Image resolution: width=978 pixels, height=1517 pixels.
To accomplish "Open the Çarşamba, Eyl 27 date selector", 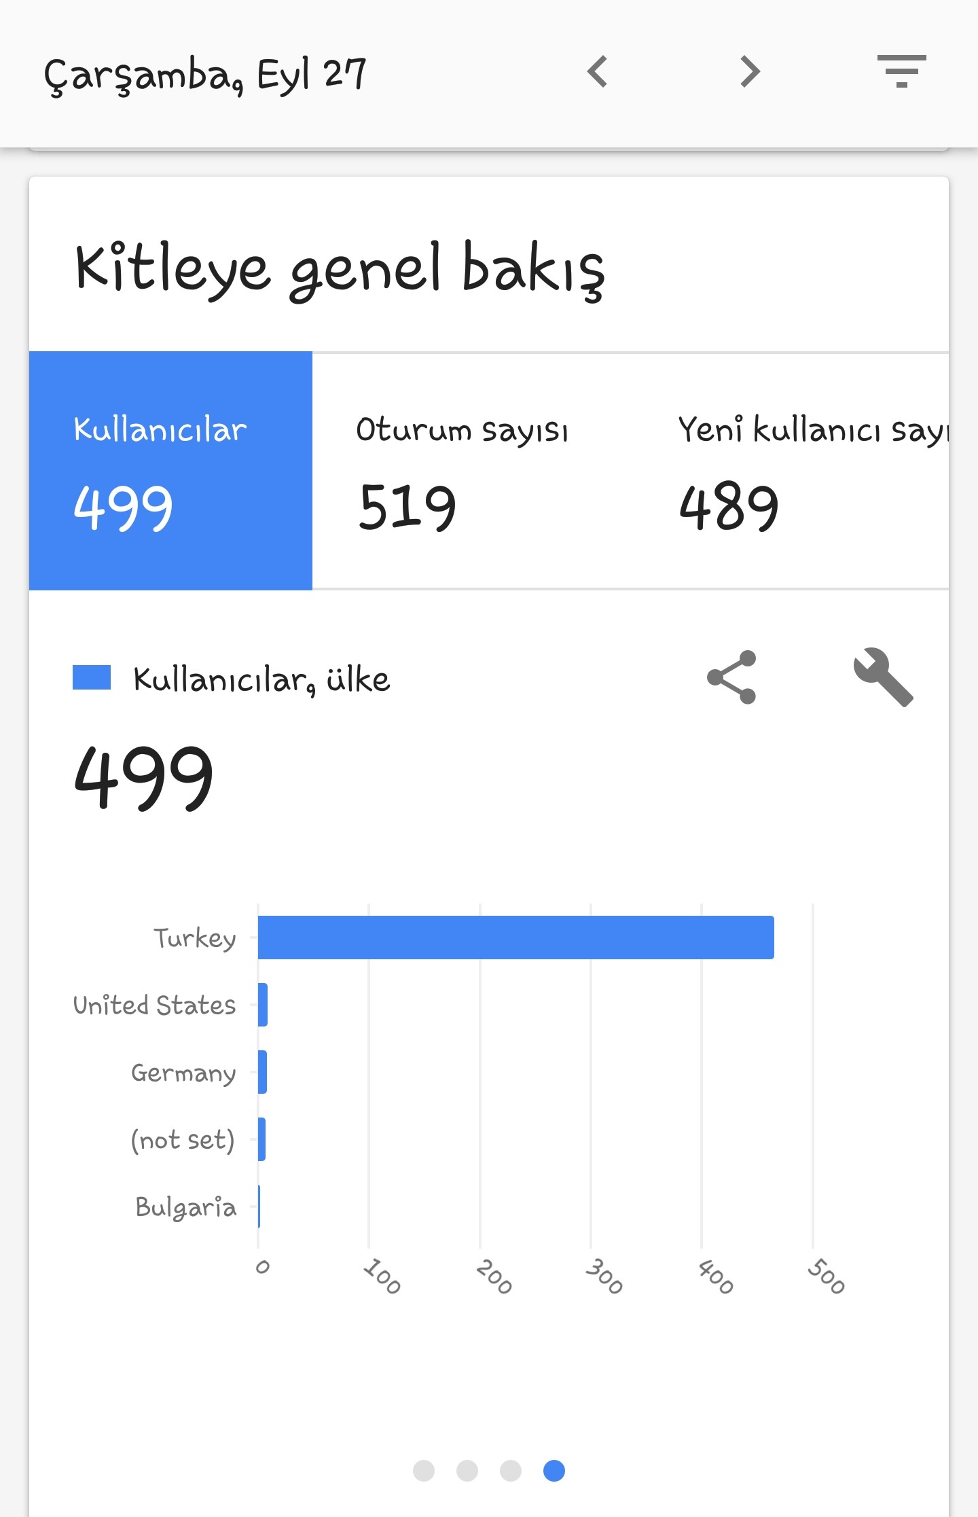I will 205,75.
